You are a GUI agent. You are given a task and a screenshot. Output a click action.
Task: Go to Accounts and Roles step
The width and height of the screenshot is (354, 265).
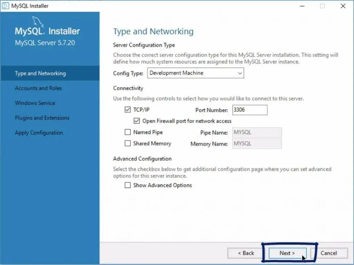pos(38,88)
